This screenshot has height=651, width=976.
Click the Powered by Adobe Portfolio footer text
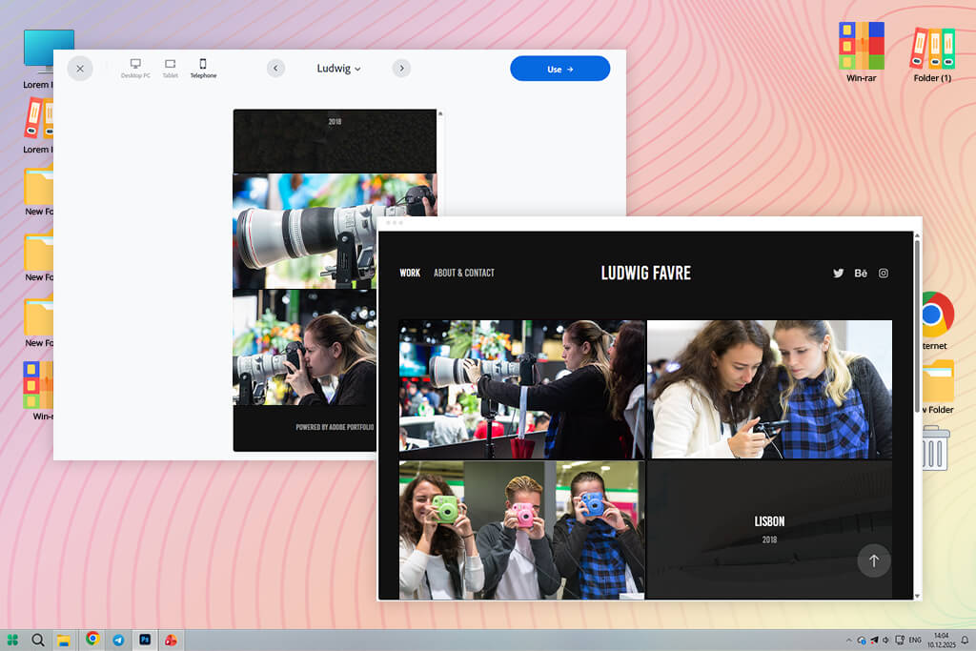(335, 427)
